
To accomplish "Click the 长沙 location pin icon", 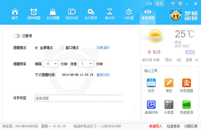I will [x=149, y=52].
